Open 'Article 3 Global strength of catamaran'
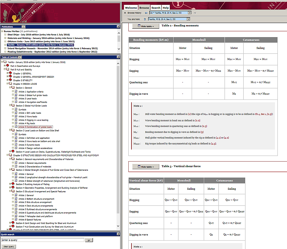Screen dimensions: 287x249 pyautogui.click(x=49, y=181)
